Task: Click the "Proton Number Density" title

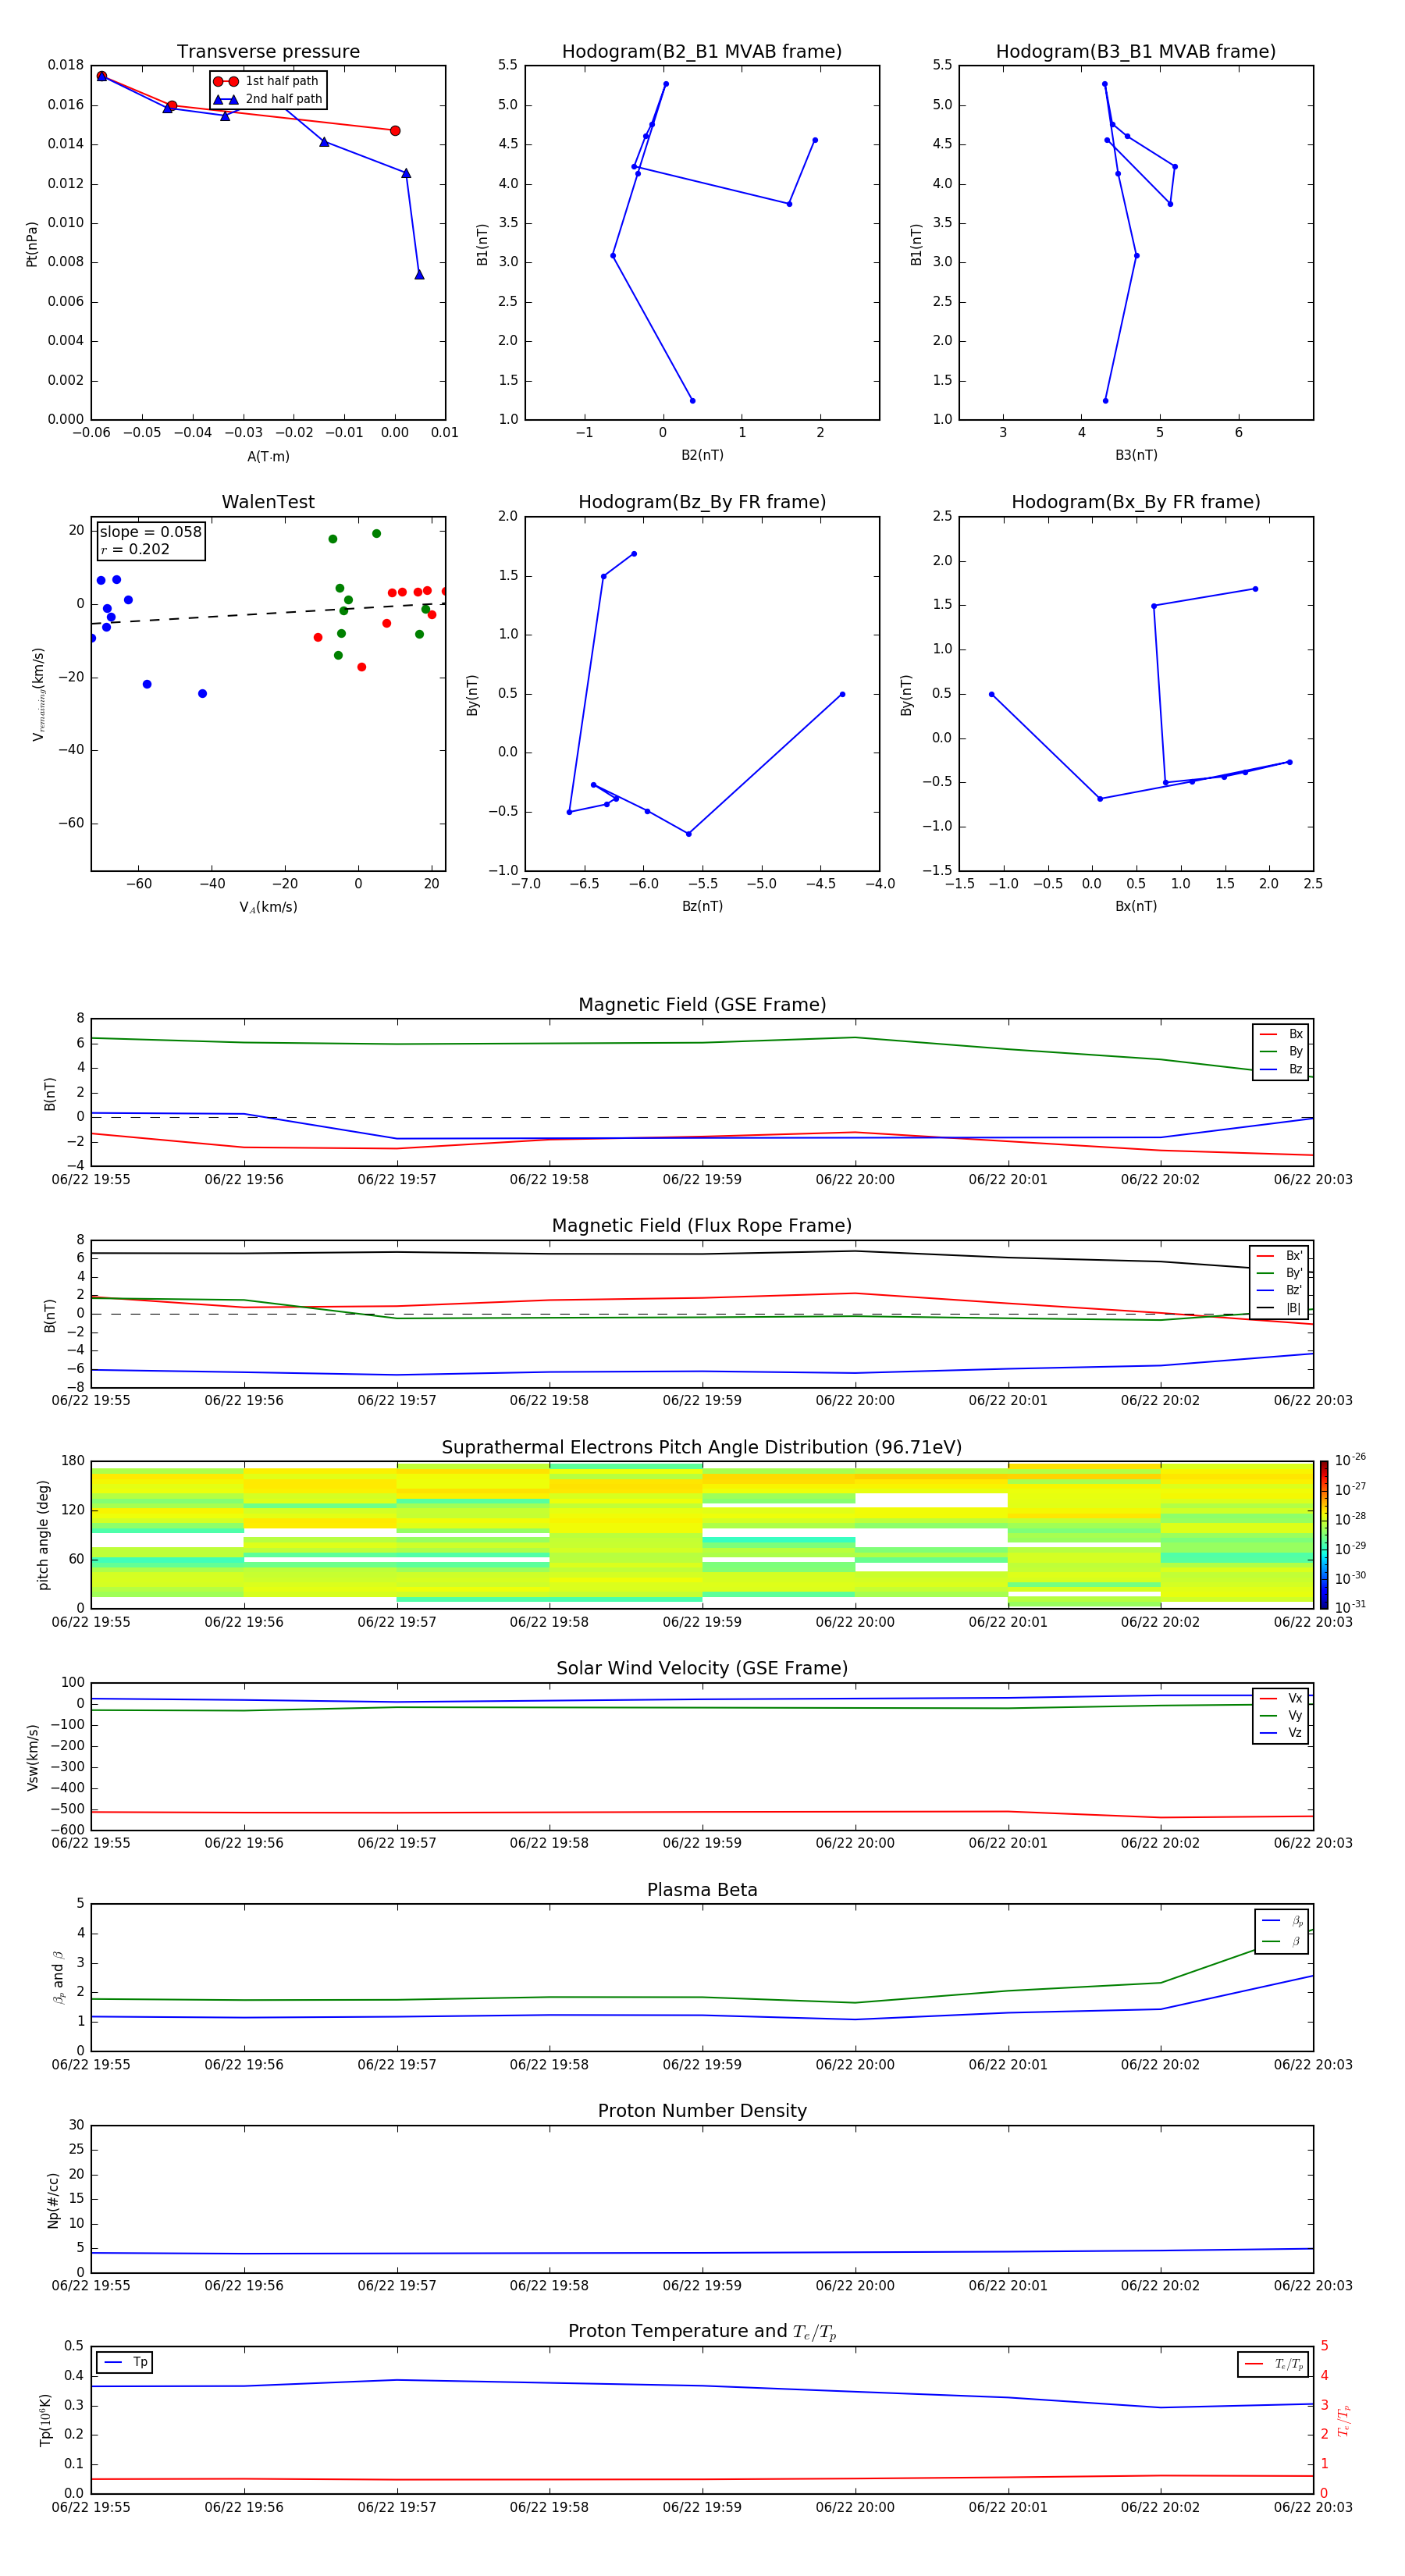Action: point(702,2111)
